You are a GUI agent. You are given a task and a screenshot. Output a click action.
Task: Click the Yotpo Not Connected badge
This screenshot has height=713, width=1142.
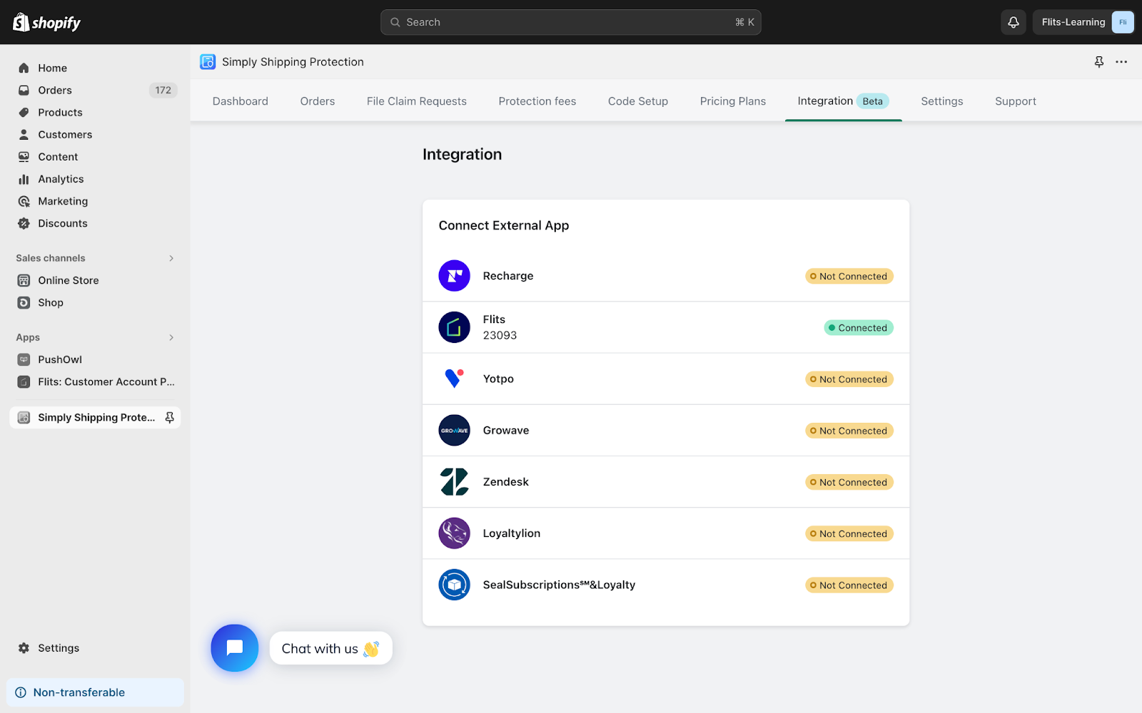click(x=849, y=379)
